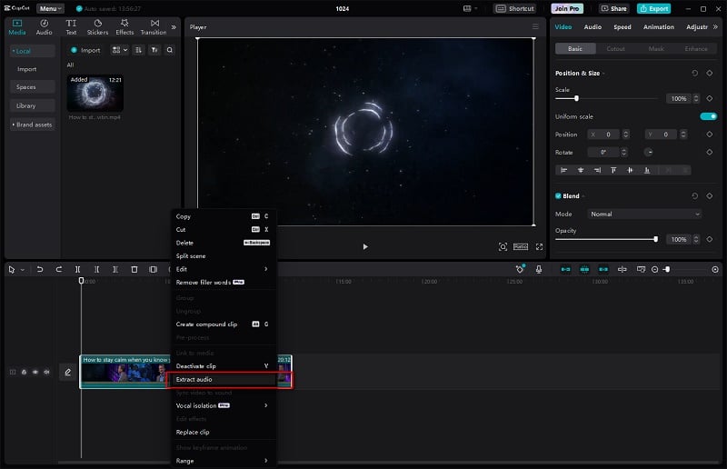Align clip to left edge icon

pyautogui.click(x=563, y=170)
